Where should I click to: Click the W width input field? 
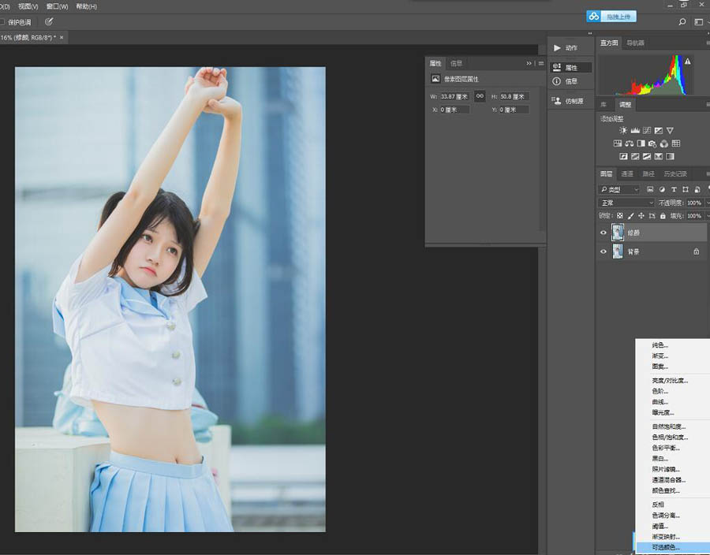(x=454, y=96)
